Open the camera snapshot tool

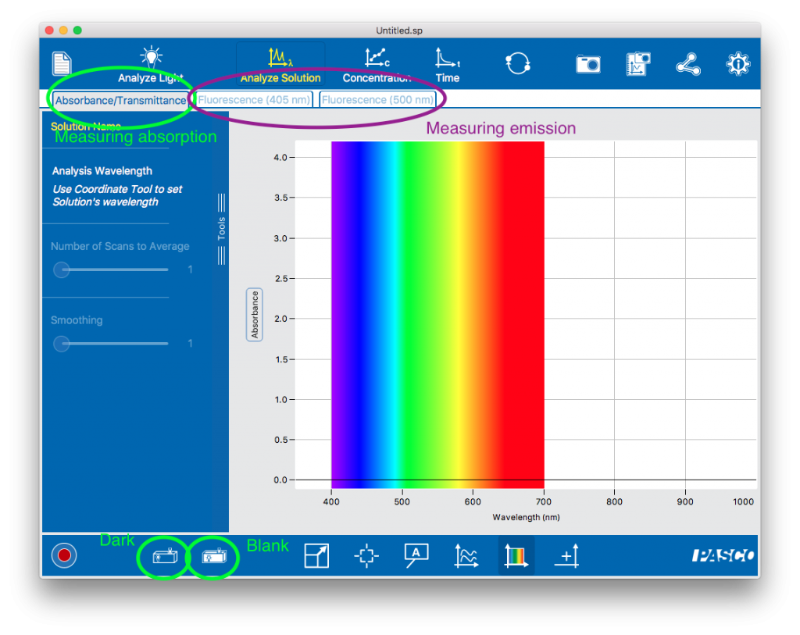(x=587, y=64)
